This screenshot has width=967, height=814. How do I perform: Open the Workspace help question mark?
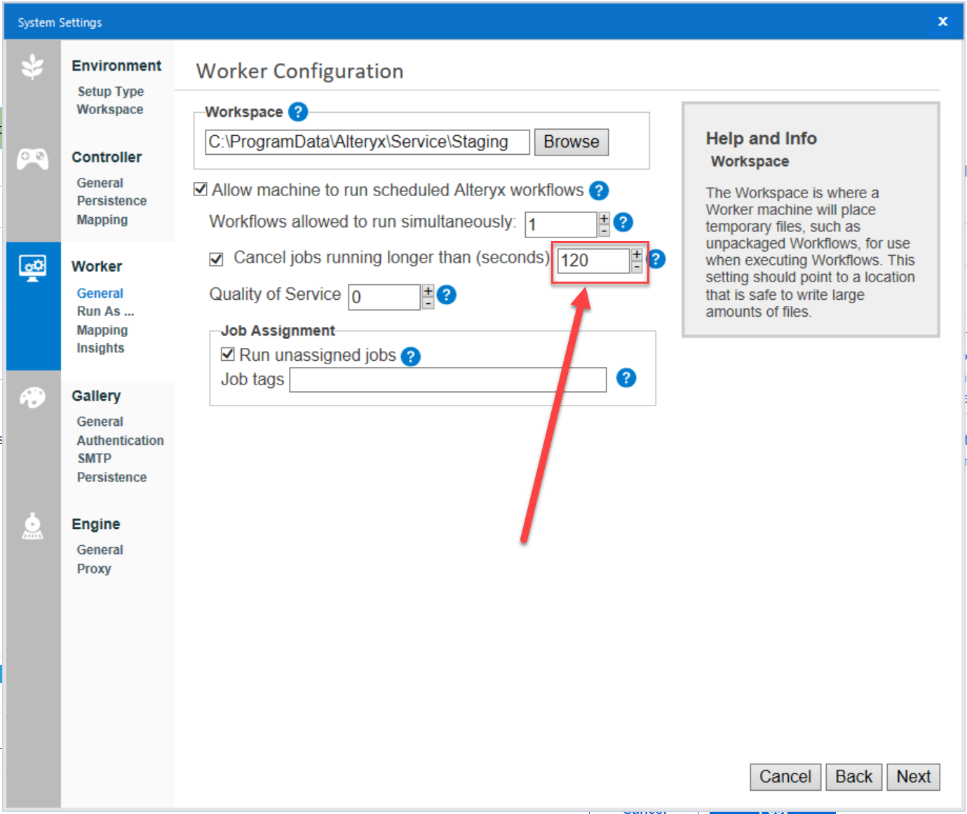pos(297,111)
